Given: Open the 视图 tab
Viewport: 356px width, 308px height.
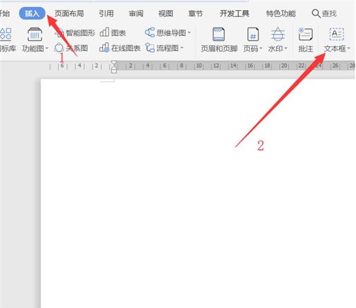Looking at the screenshot, I should [166, 14].
